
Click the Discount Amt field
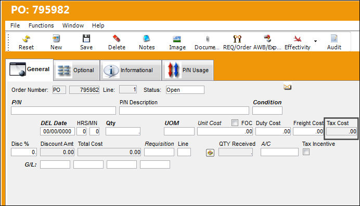click(x=57, y=152)
